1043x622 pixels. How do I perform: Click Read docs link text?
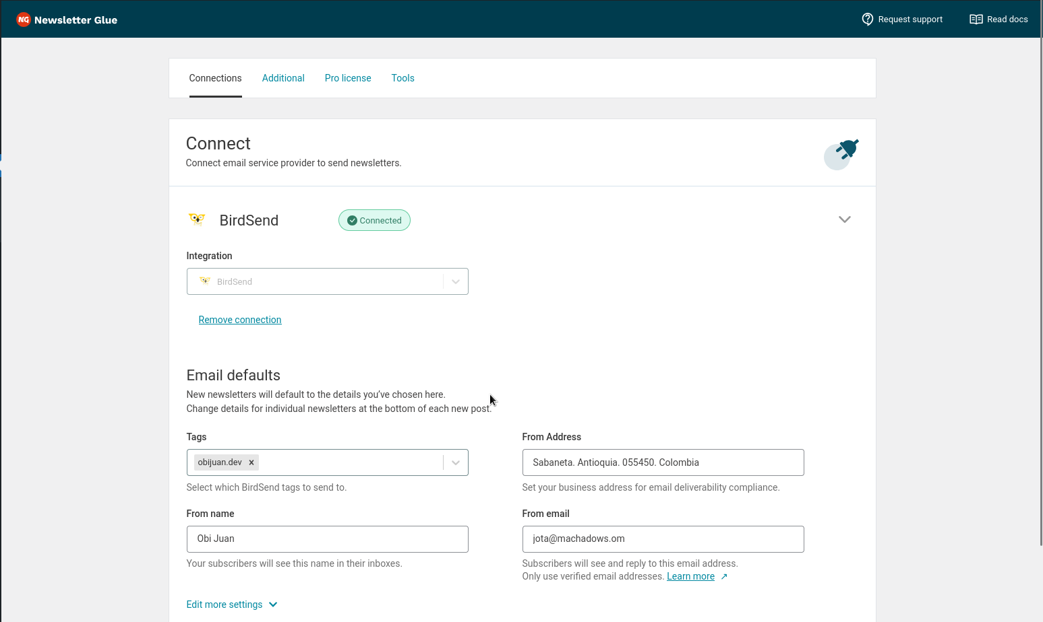coord(1007,20)
